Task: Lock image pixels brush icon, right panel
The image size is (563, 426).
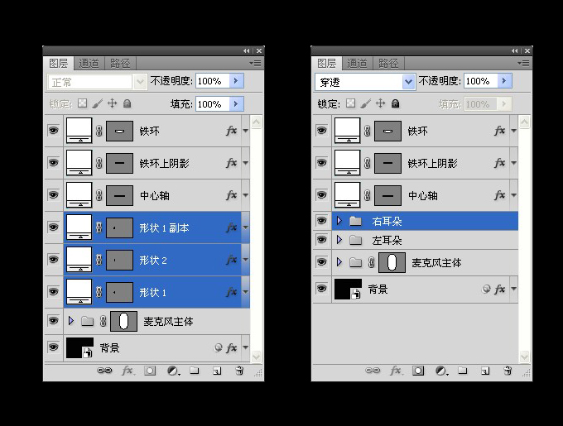Action: [365, 103]
